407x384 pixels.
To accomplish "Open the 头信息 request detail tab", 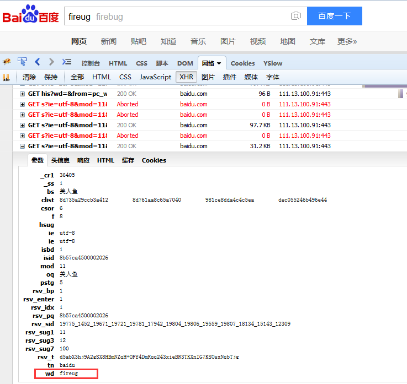I will click(60, 160).
